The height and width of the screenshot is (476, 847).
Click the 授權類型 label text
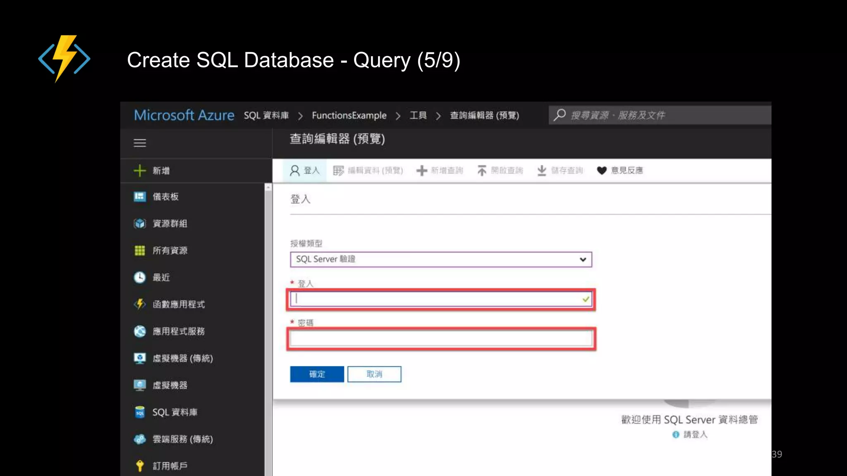click(x=306, y=243)
